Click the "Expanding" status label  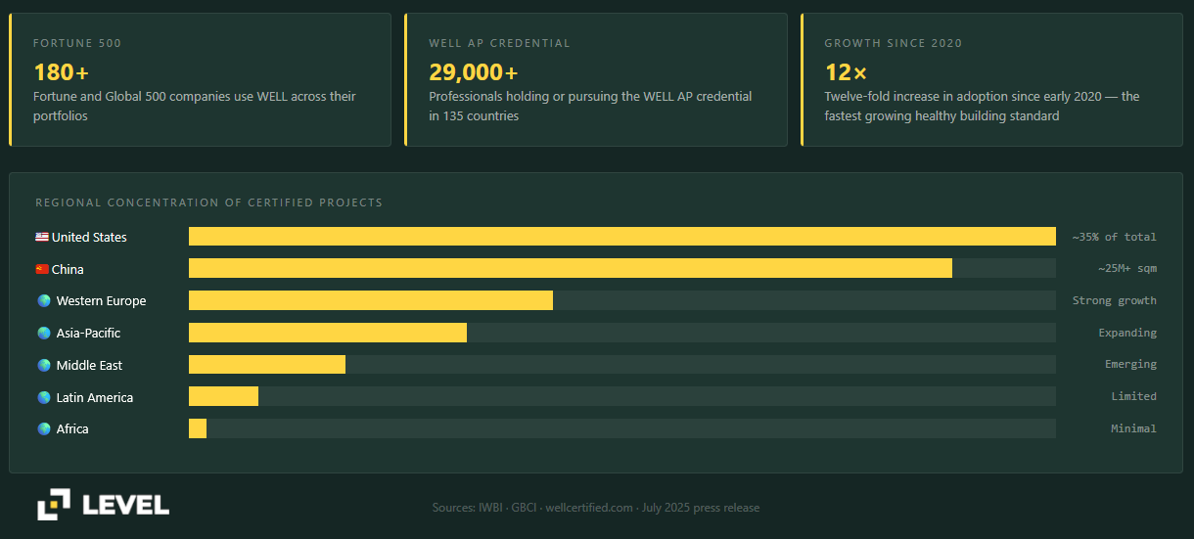pos(1127,333)
